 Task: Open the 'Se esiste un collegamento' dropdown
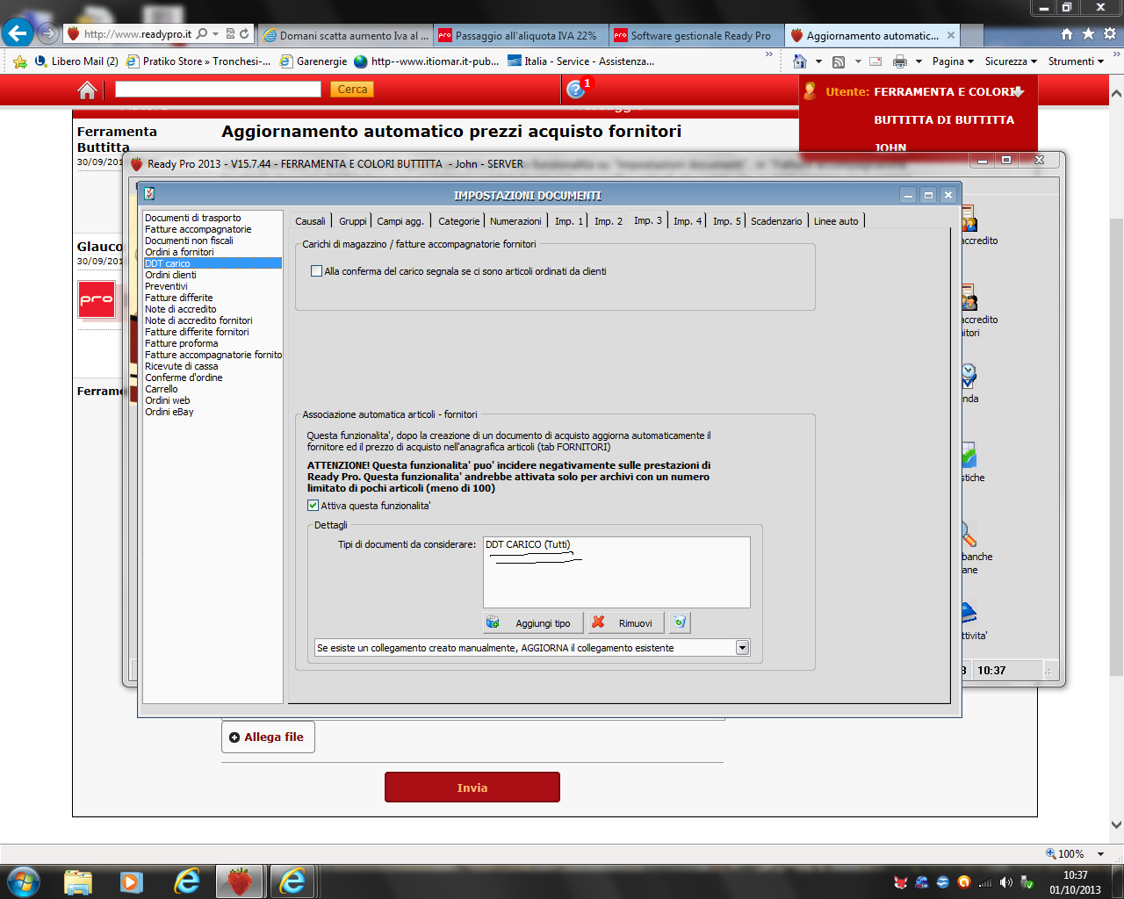click(742, 648)
